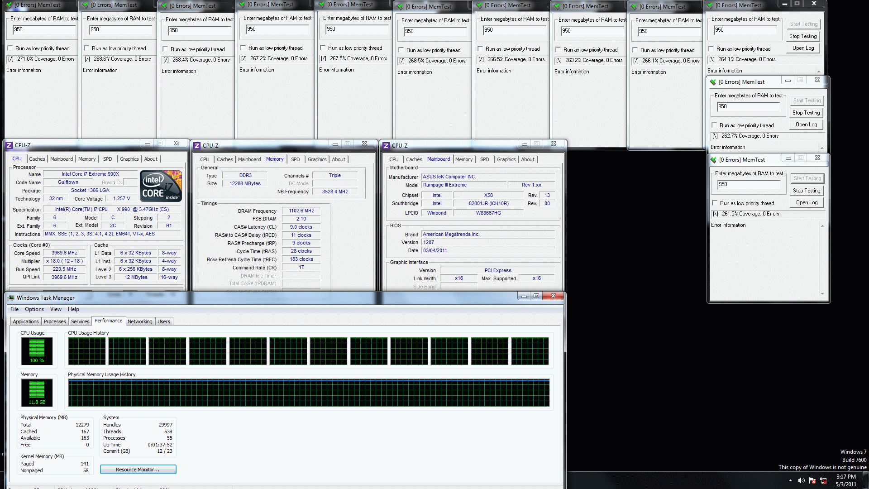
Task: Enable low priority thread in the 261.5% Coverage MemTest
Action: pyautogui.click(x=715, y=203)
